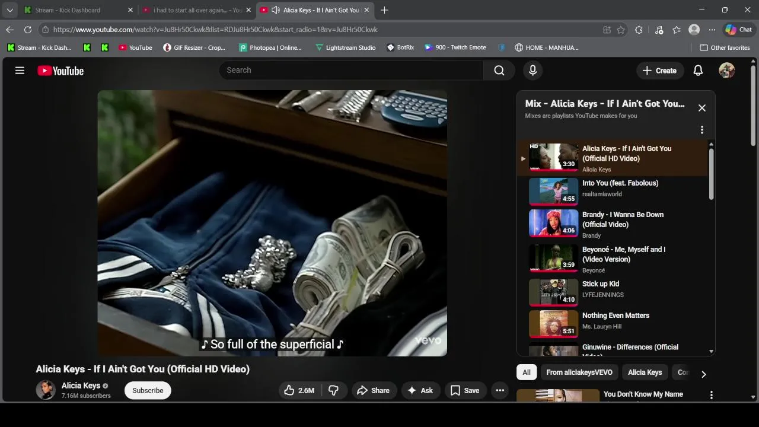Open the browser profile icon
The height and width of the screenshot is (427, 759).
(x=694, y=30)
